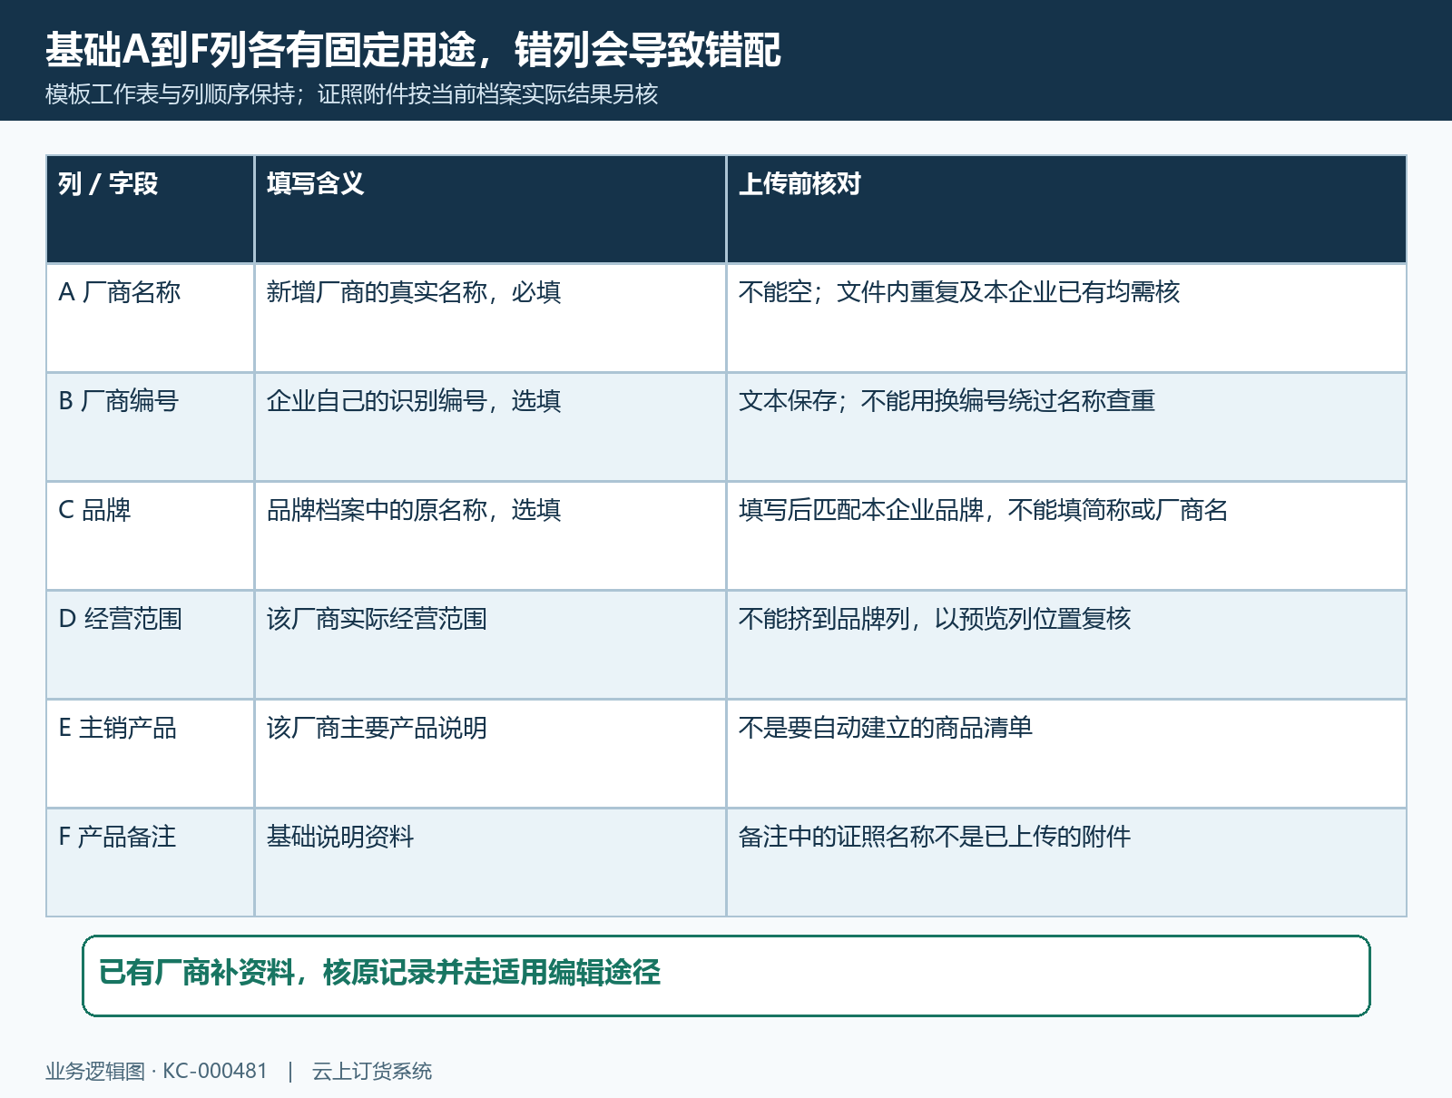Screen dimensions: 1452x1098
Task: Select the 'C 品牌' cell
Action: coord(151,536)
